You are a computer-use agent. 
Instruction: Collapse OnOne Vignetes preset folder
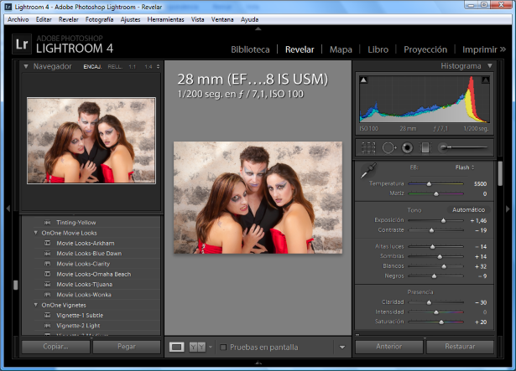(35, 305)
